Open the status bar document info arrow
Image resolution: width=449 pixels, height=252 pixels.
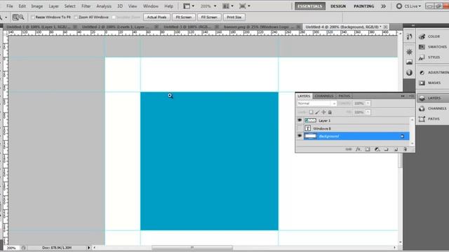[89, 248]
